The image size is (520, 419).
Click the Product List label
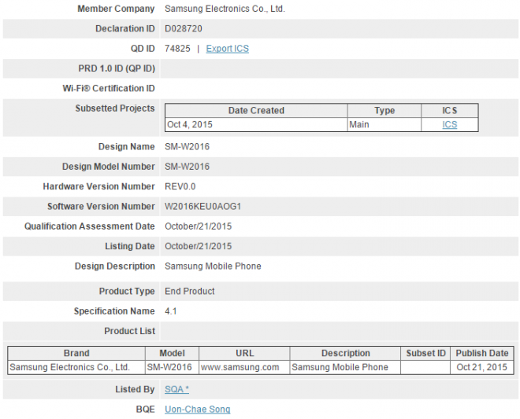129,331
